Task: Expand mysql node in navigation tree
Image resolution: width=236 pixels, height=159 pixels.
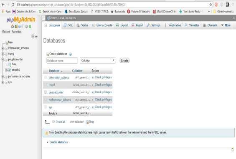Action: (x=3, y=54)
